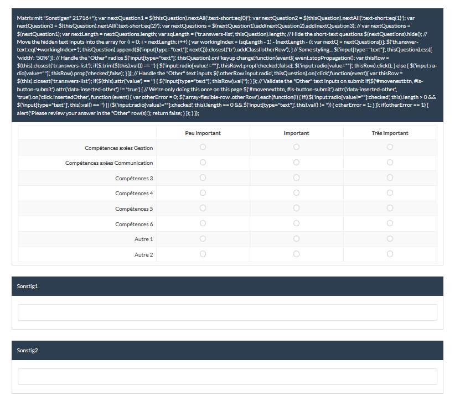Select Très important for Compétences axées Gestion

(x=390, y=147)
